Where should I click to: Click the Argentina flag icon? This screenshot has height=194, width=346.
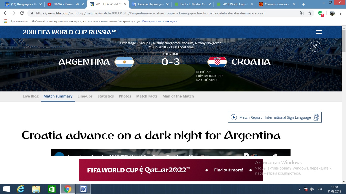coord(124,62)
